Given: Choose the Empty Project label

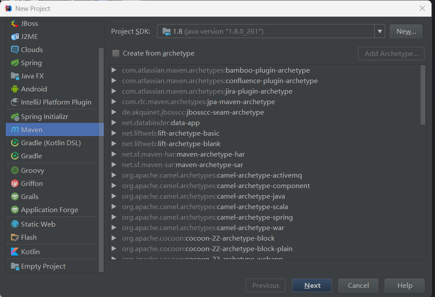Looking at the screenshot, I should 43,266.
